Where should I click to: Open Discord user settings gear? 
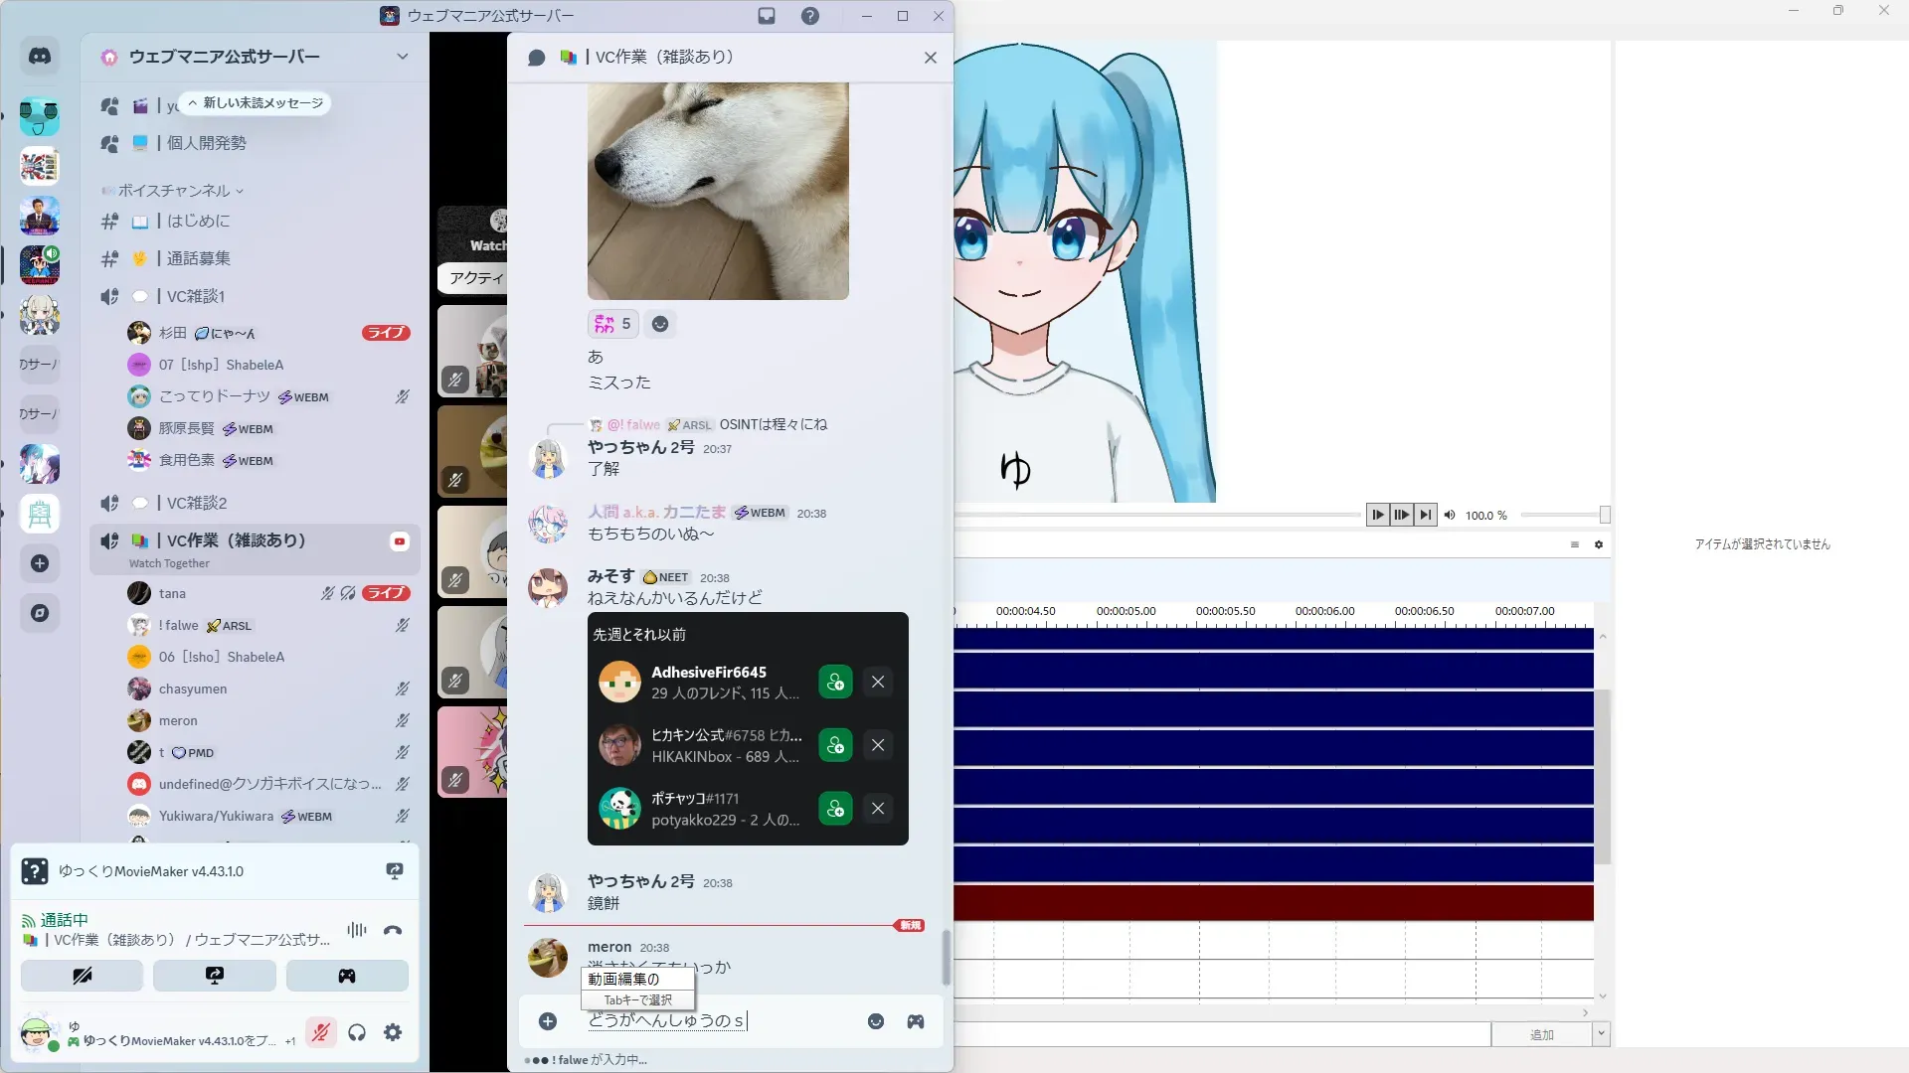pos(393,1032)
